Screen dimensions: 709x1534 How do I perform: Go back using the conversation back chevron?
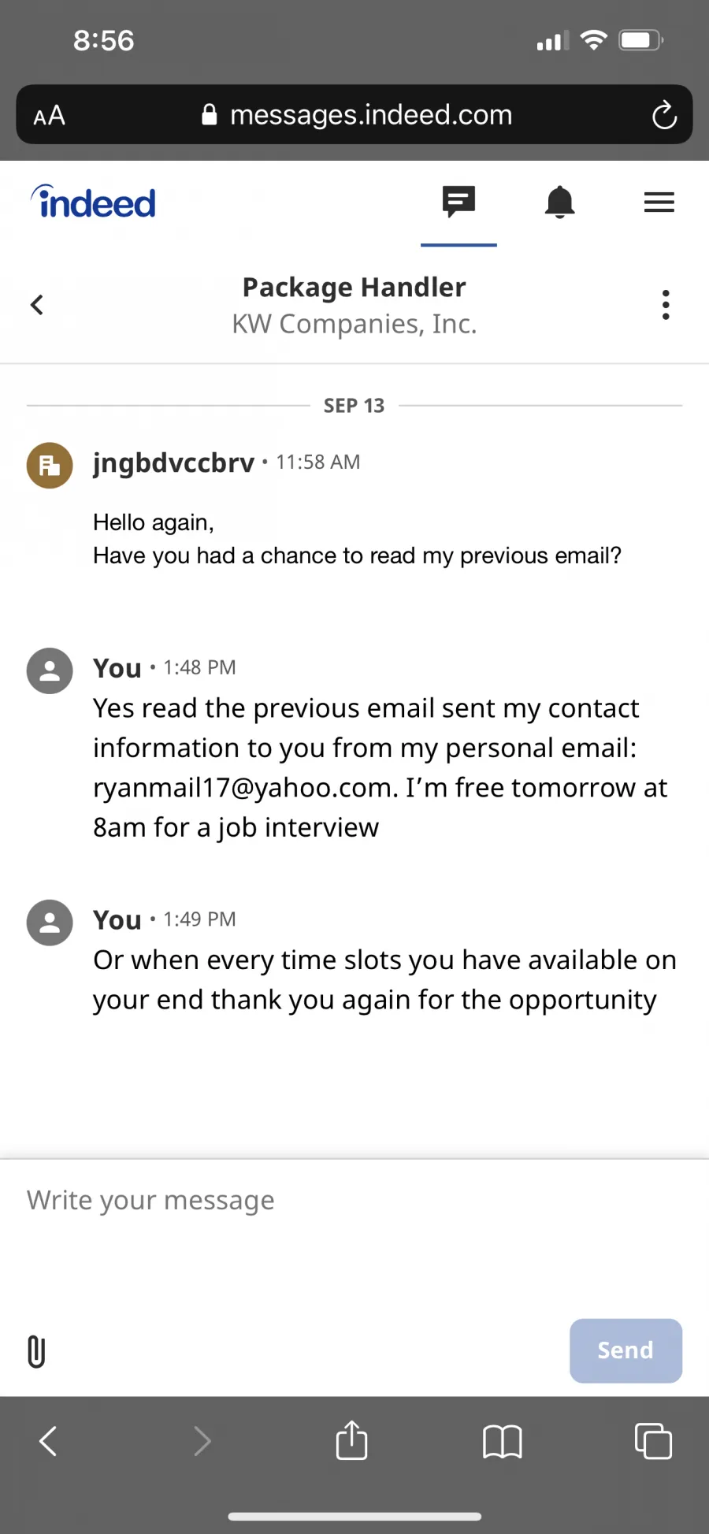(x=37, y=305)
